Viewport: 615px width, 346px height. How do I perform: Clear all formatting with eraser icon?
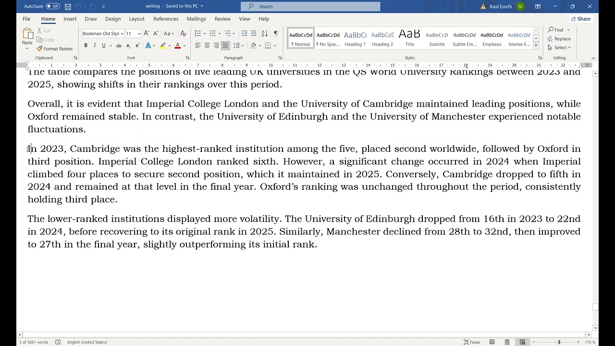[x=183, y=33]
